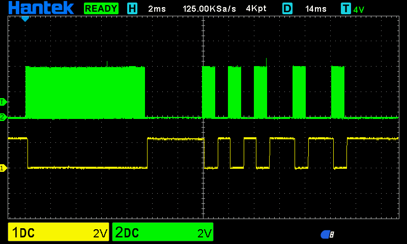Select the yellow channel 1 DC 2V box
407x244 pixels.
[x=59, y=232]
